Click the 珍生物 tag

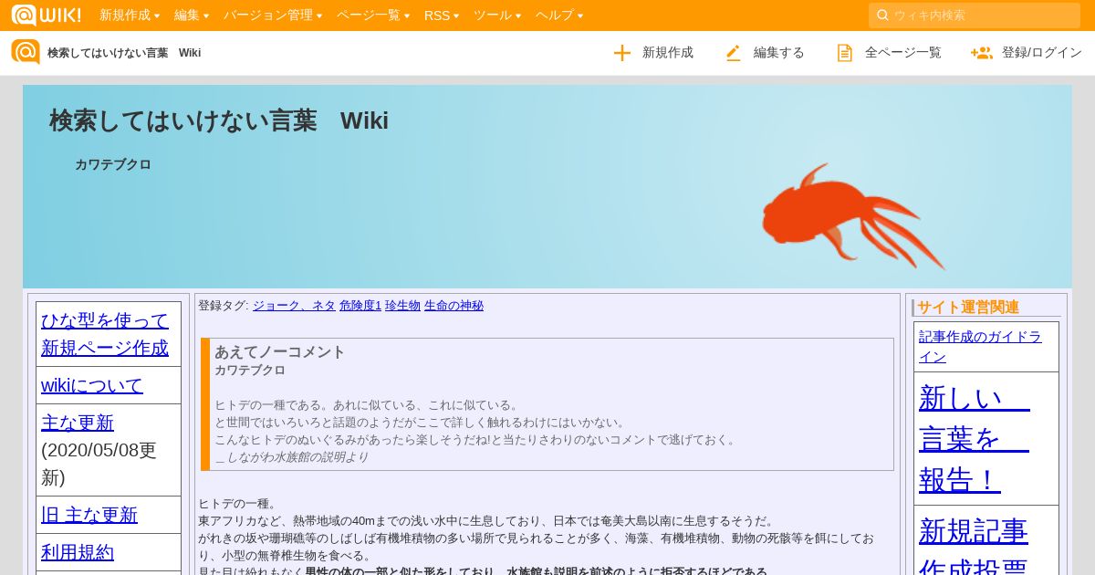pos(402,306)
